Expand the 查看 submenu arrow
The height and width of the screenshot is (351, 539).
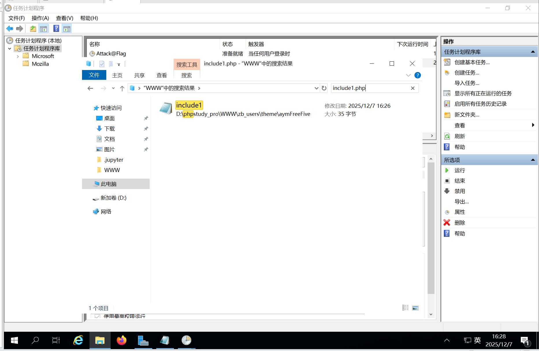533,125
